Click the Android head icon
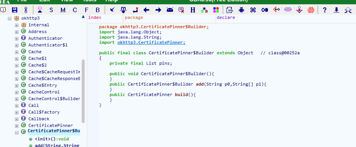This screenshot has height=147, width=356. pyautogui.click(x=169, y=10)
